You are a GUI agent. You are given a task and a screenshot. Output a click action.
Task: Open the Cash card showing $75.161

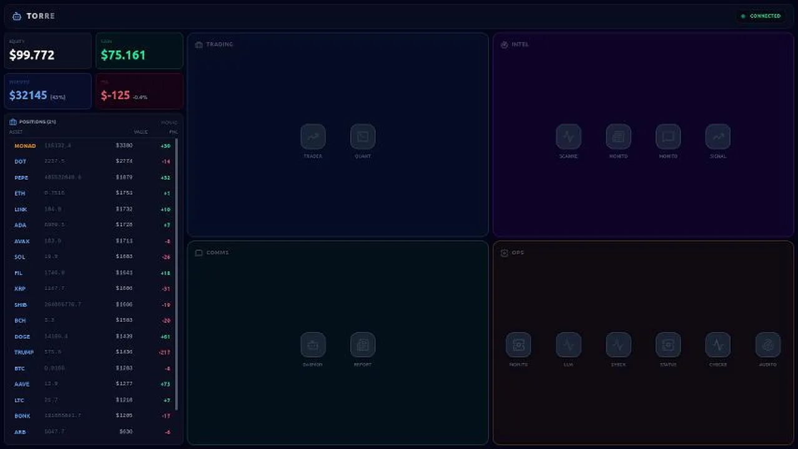[139, 51]
